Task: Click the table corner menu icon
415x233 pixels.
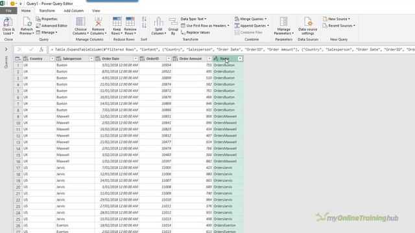Action: tap(18, 59)
